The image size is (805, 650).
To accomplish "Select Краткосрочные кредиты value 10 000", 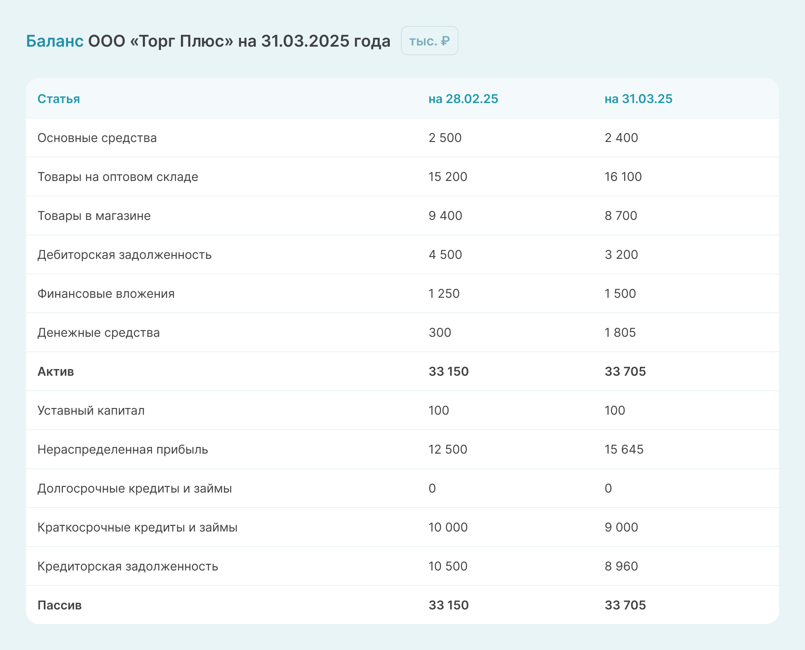I will [x=448, y=527].
